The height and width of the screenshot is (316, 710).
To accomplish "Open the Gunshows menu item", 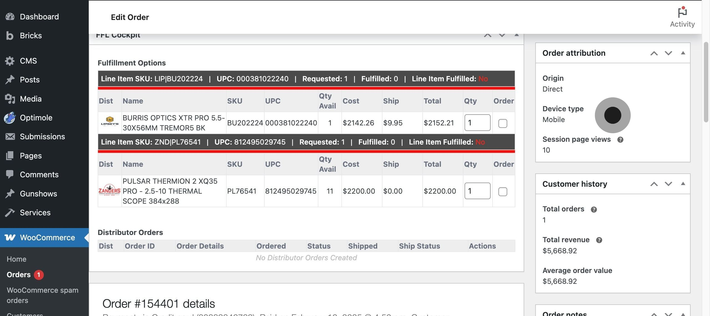I will click(x=38, y=194).
